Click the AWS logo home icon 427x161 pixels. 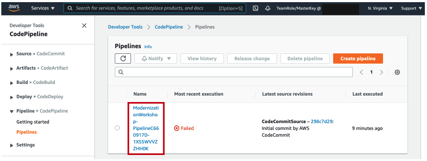click(14, 8)
